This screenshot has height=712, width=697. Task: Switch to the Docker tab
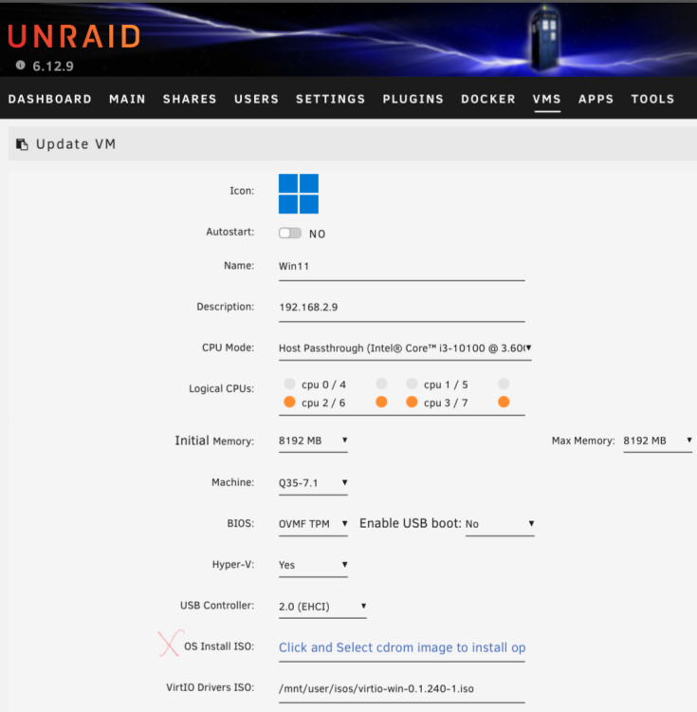pos(488,99)
